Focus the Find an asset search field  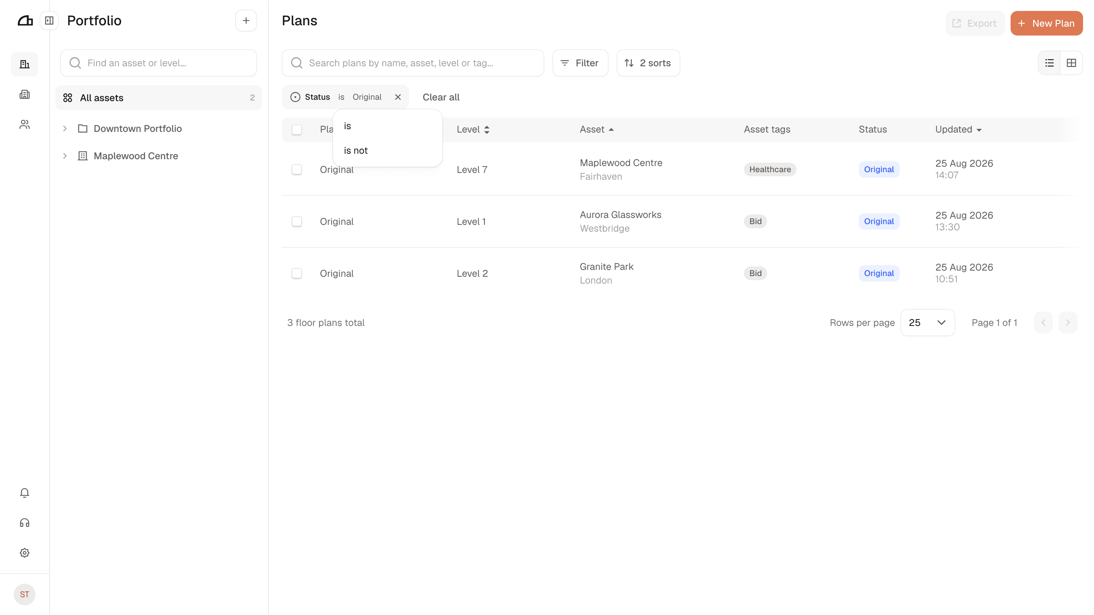(158, 63)
